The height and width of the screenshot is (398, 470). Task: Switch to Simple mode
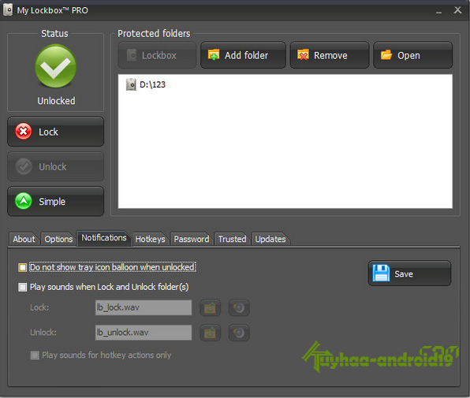(55, 201)
